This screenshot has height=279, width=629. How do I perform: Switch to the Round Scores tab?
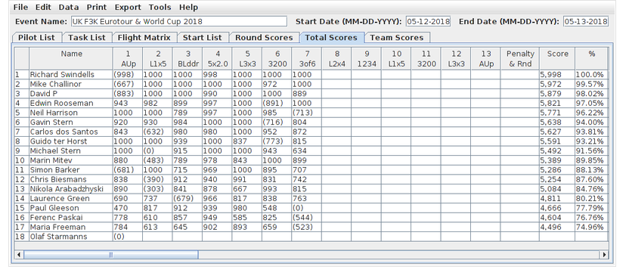pyautogui.click(x=264, y=37)
